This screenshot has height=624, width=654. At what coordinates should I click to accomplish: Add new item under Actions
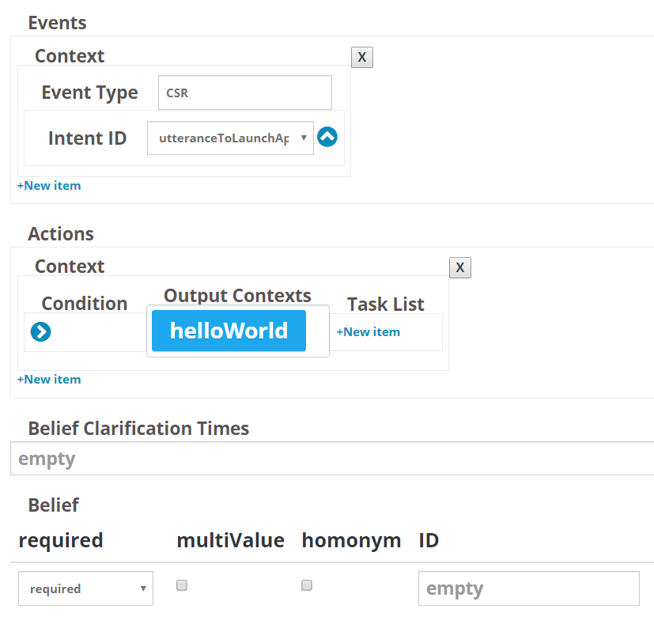tap(49, 379)
